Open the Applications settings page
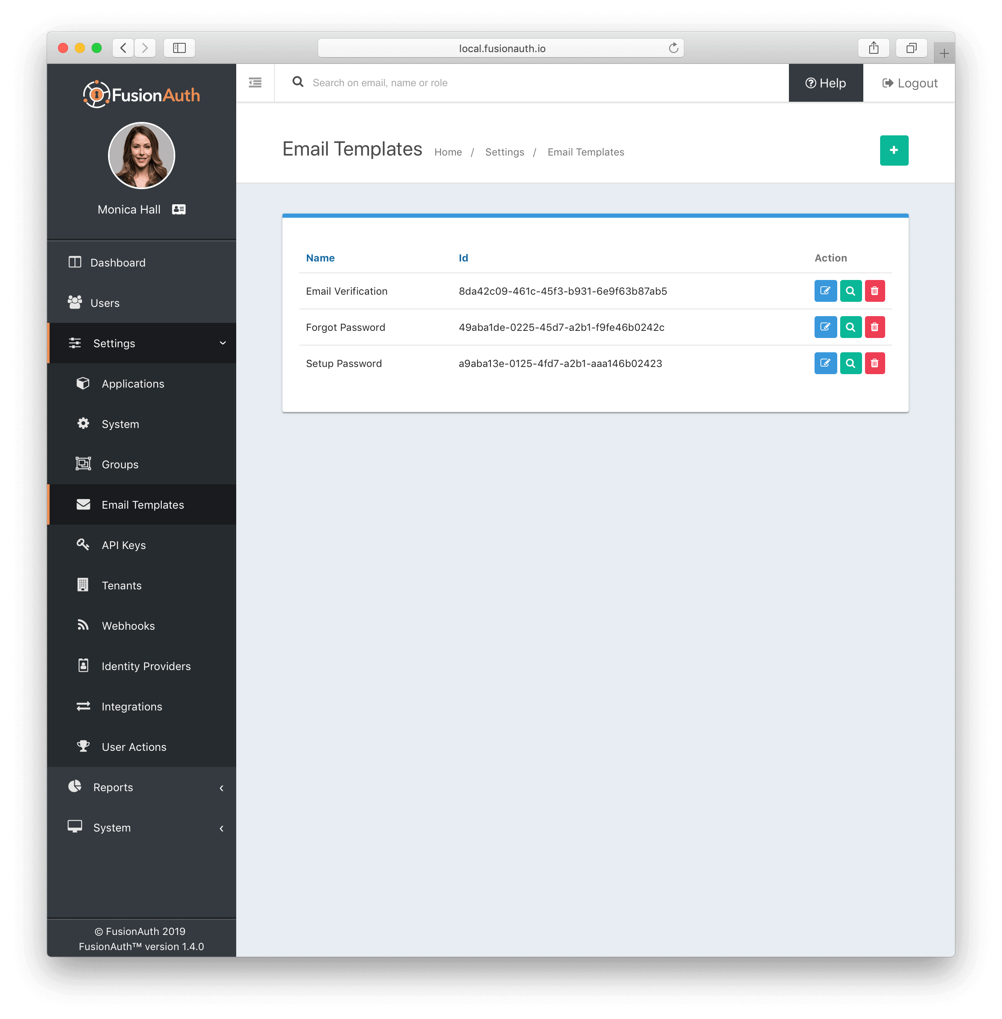 pos(133,383)
